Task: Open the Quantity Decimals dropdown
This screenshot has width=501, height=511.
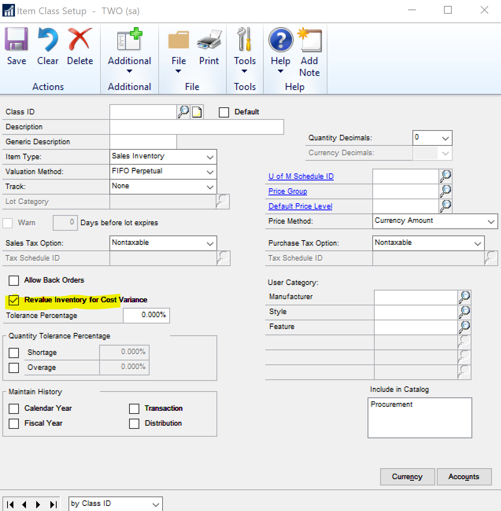Action: [433, 138]
